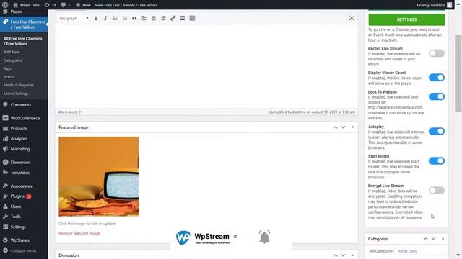Click the green SETTINGS button

(406, 19)
